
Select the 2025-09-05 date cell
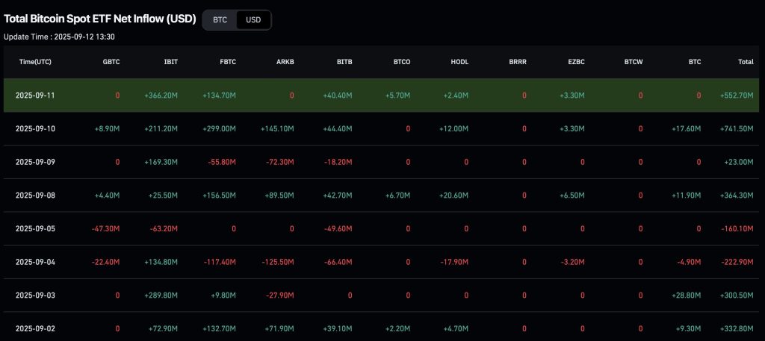coord(35,229)
